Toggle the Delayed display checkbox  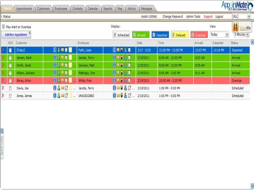click(173, 35)
